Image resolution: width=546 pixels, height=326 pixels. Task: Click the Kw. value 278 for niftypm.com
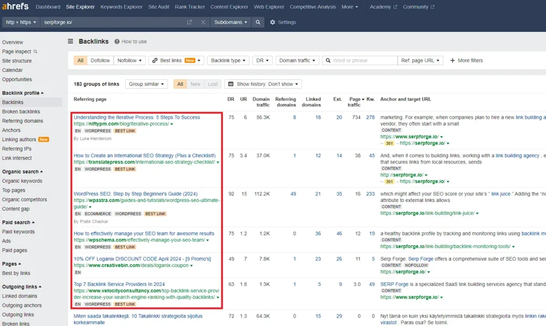371,117
